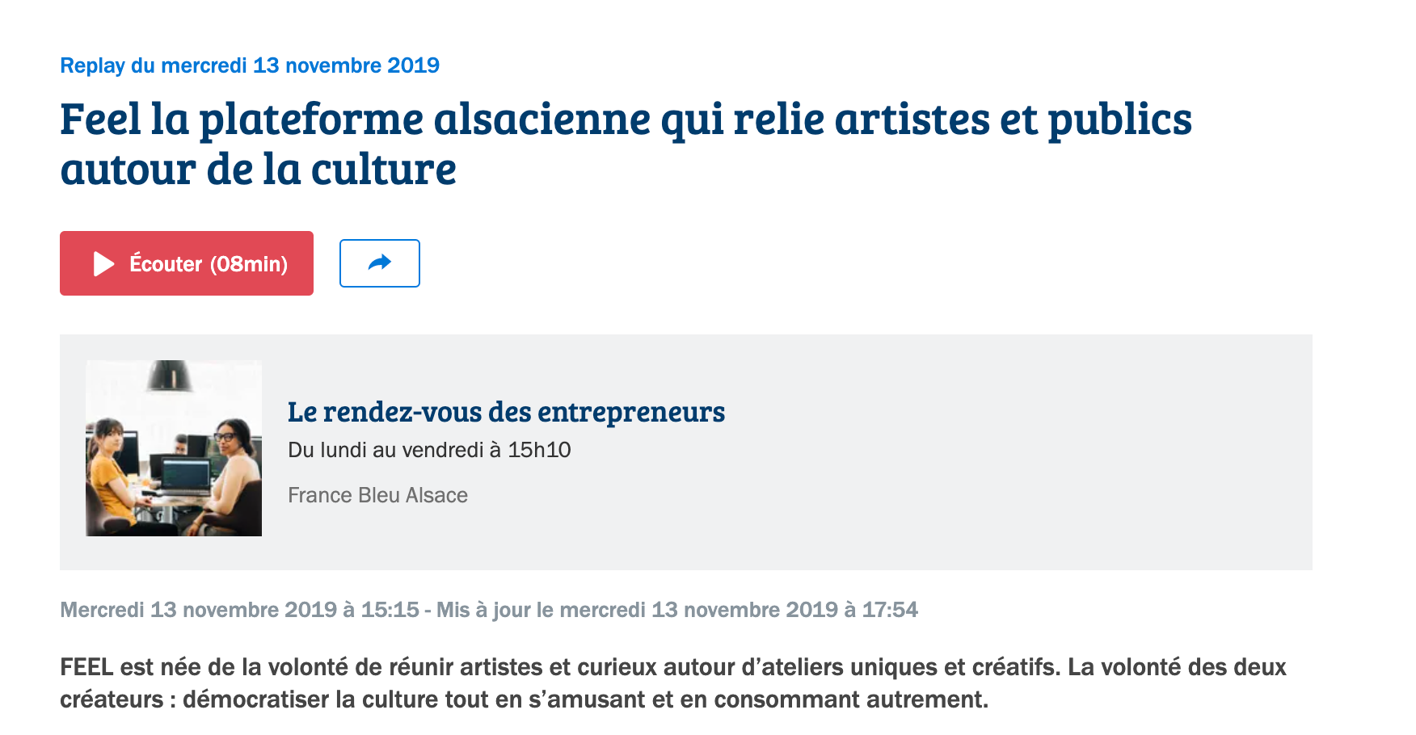Click the headline's second line autour de la culture

259,170
